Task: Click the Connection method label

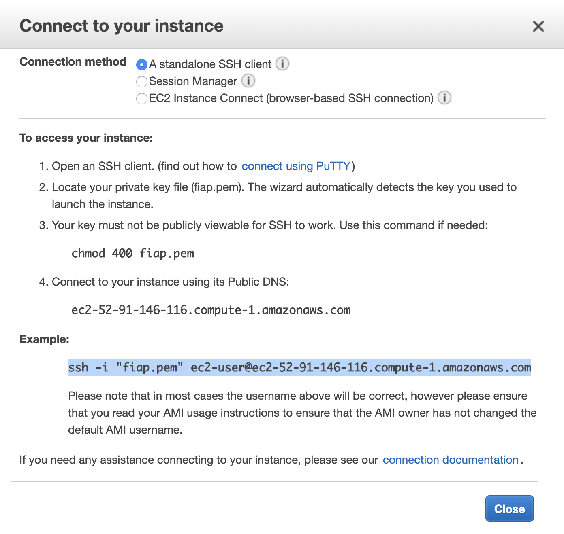Action: (73, 62)
